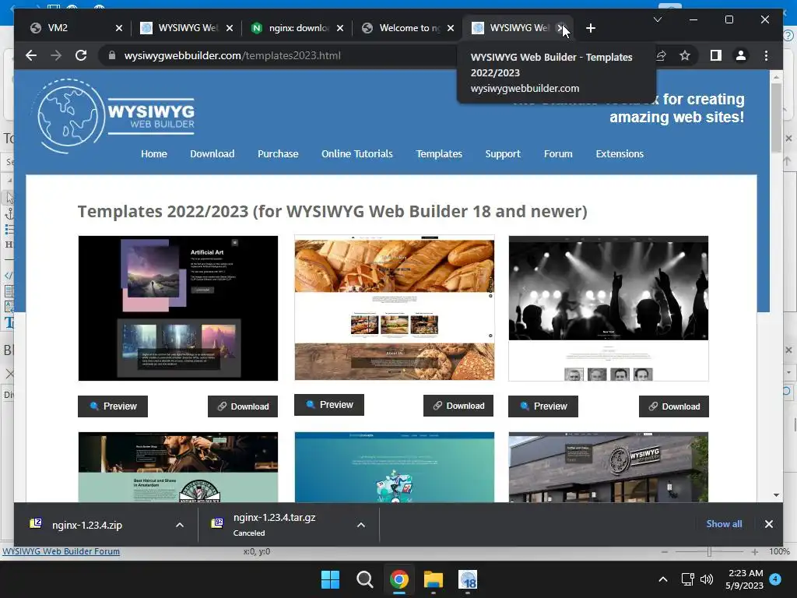Open the Home menu item
This screenshot has height=598, width=797.
pyautogui.click(x=154, y=153)
